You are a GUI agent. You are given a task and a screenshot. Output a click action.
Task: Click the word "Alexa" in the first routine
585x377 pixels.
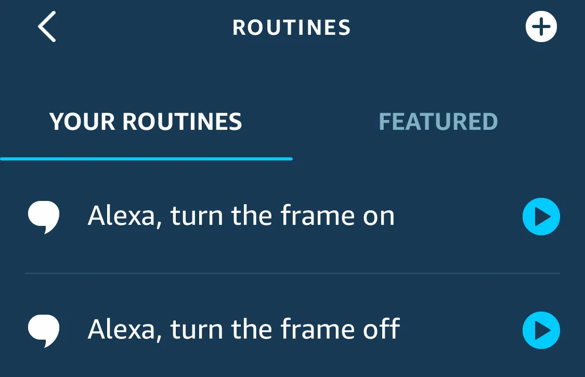coord(122,216)
